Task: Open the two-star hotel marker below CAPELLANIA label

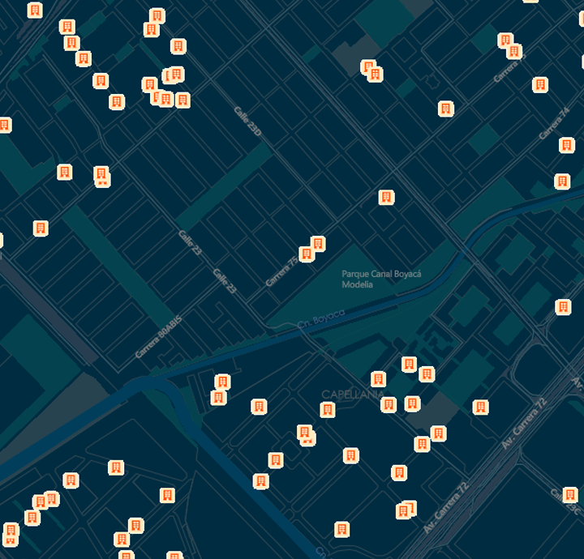Action: [x=305, y=433]
